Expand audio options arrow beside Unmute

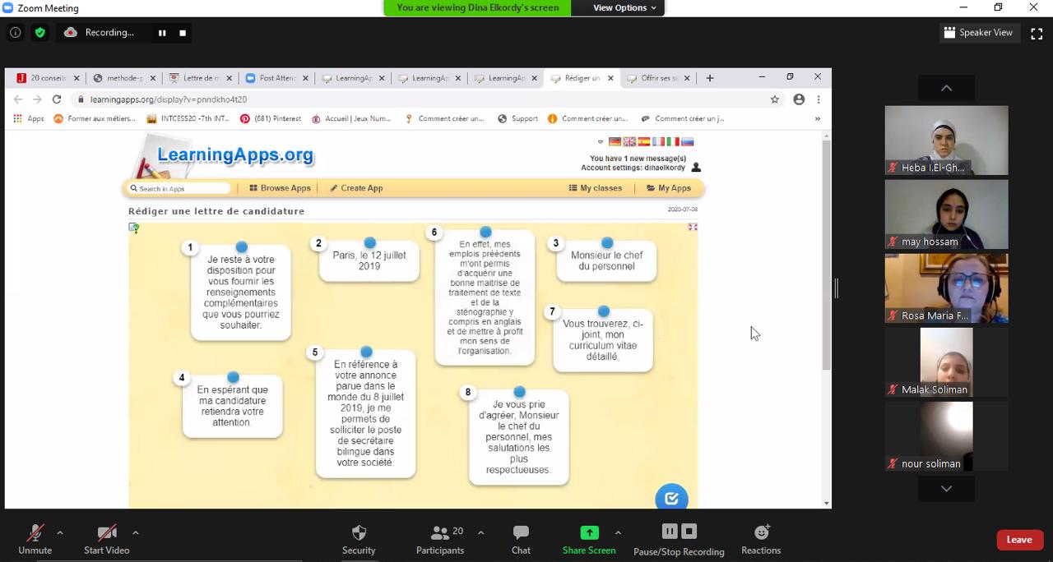pos(60,532)
